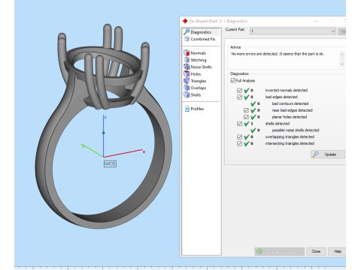Click the red cross Fix Wizard icon
361x270 pixels.
tap(185, 21)
